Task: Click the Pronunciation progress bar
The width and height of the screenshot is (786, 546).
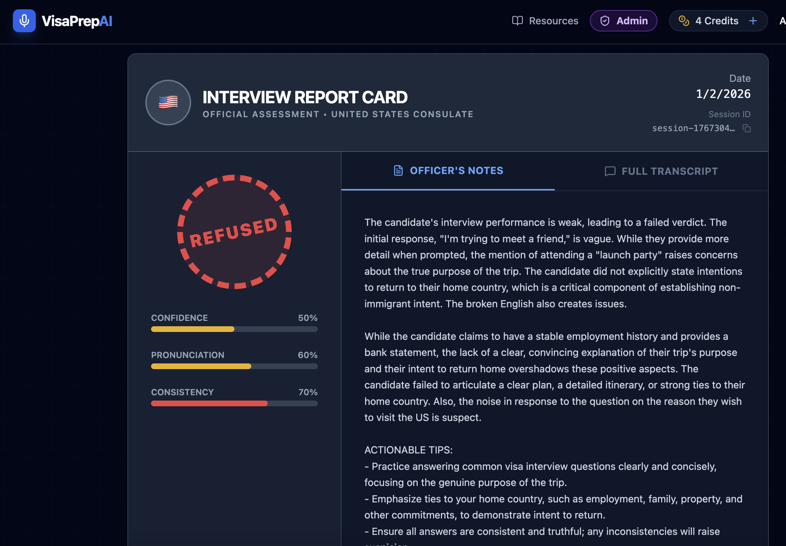Action: pyautogui.click(x=234, y=366)
